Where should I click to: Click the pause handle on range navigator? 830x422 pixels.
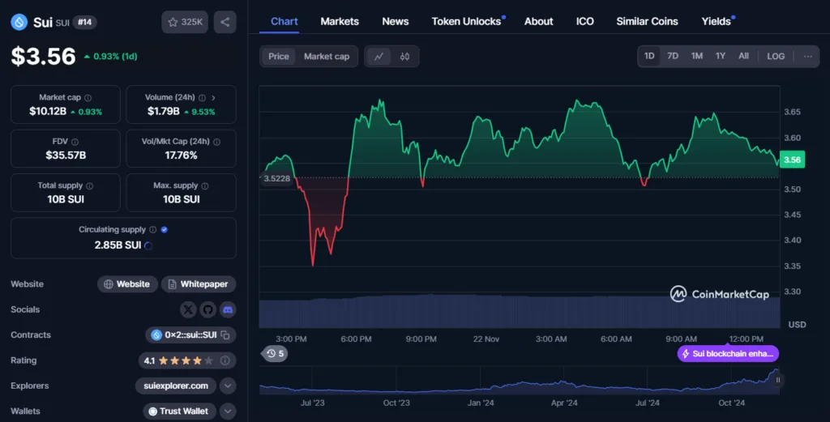777,380
